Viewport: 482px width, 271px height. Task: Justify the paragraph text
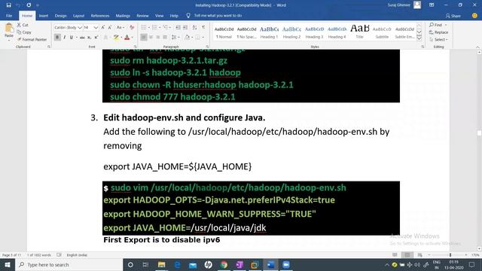165,38
